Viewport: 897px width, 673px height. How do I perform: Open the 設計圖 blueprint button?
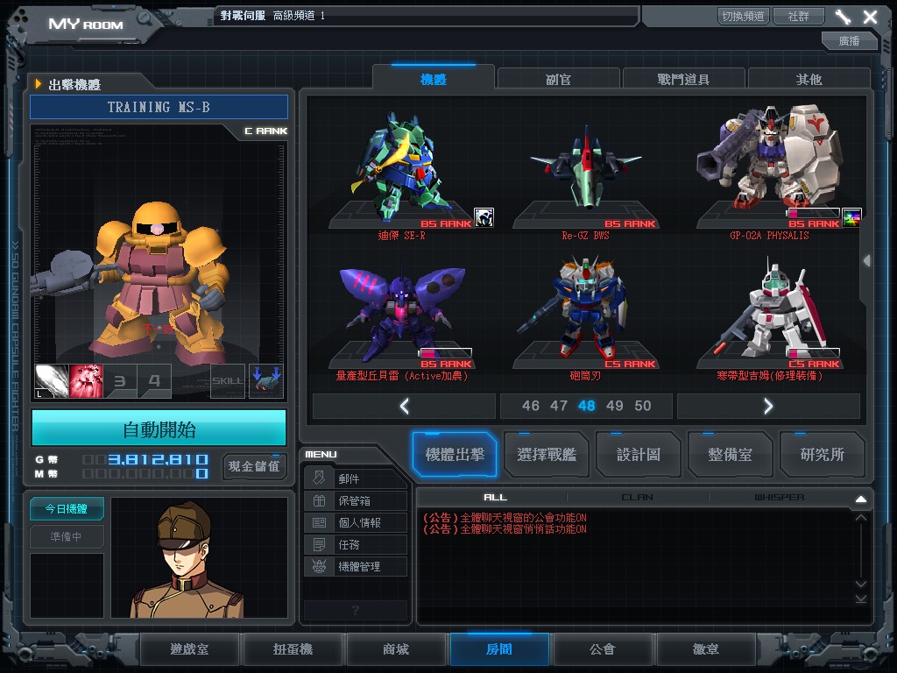coord(639,455)
